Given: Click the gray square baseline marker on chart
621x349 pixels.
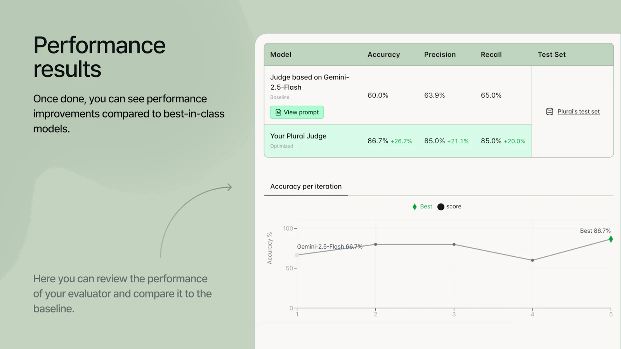Looking at the screenshot, I should pyautogui.click(x=297, y=255).
